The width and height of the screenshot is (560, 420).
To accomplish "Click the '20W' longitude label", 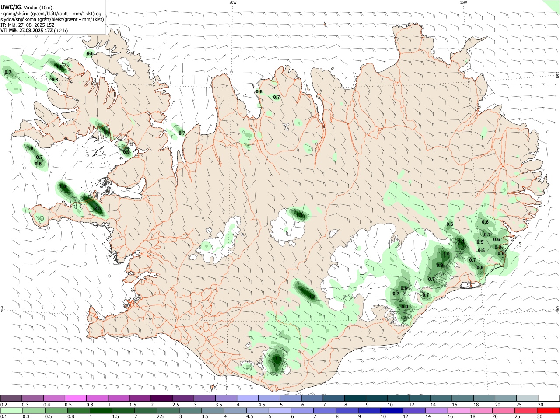I will tap(233, 2).
